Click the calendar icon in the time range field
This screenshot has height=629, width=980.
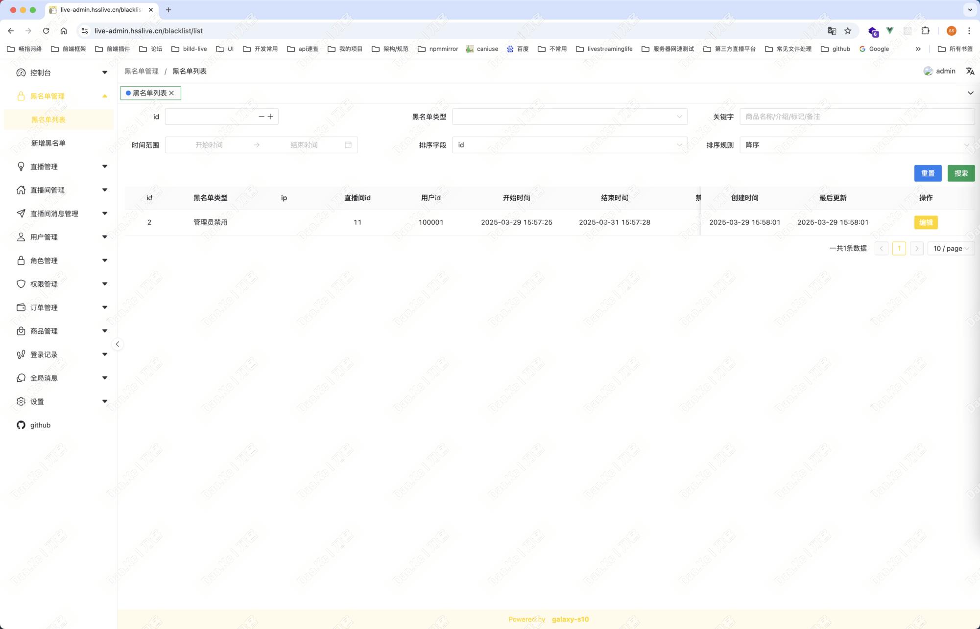[348, 145]
